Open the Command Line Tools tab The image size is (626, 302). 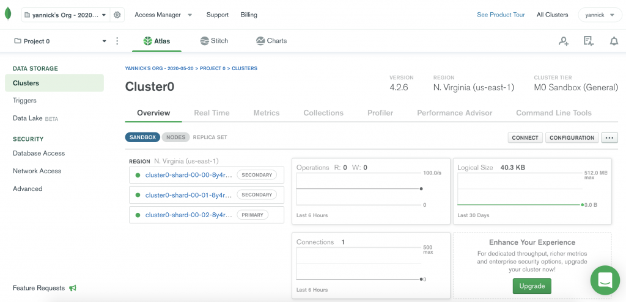pyautogui.click(x=554, y=113)
